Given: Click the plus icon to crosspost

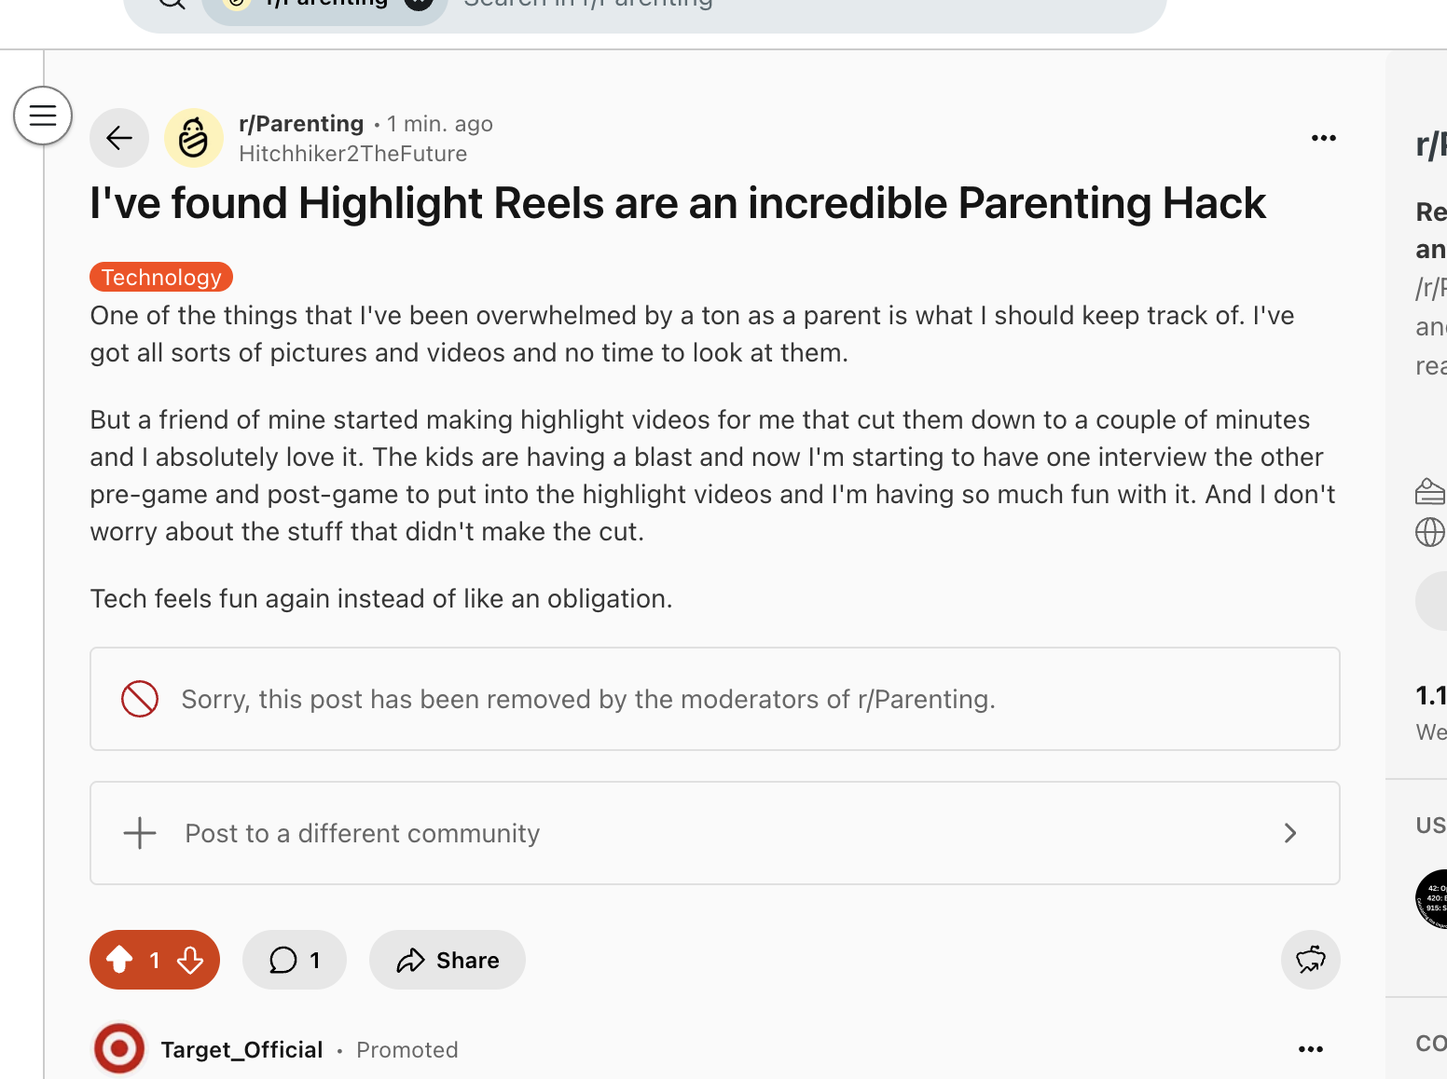Looking at the screenshot, I should click(140, 833).
